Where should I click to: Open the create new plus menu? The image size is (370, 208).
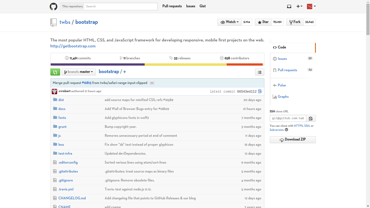coord(299,6)
